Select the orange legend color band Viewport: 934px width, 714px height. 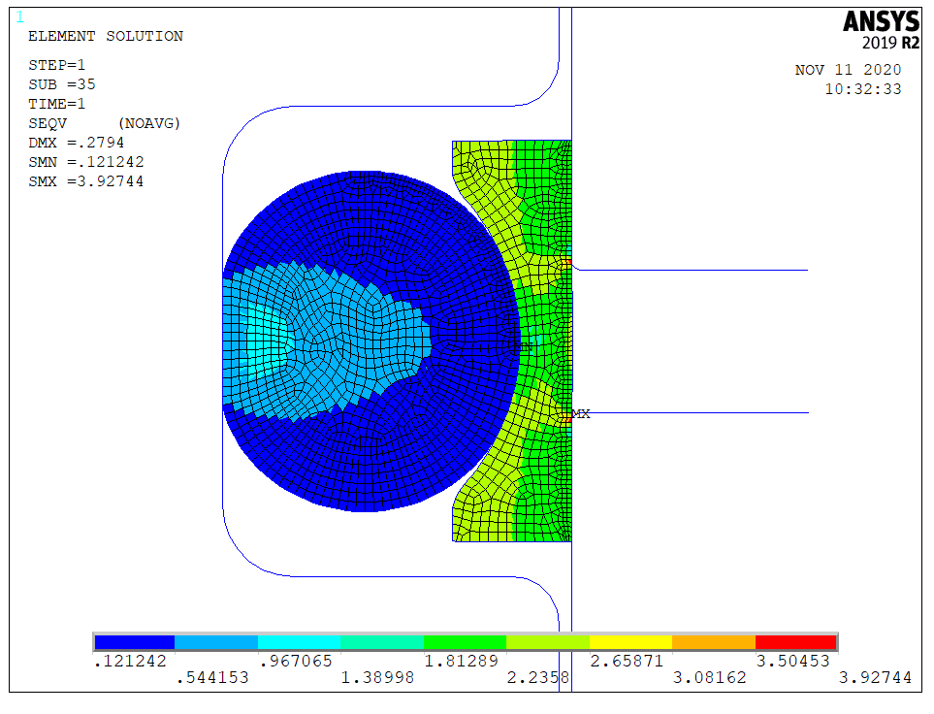(713, 642)
